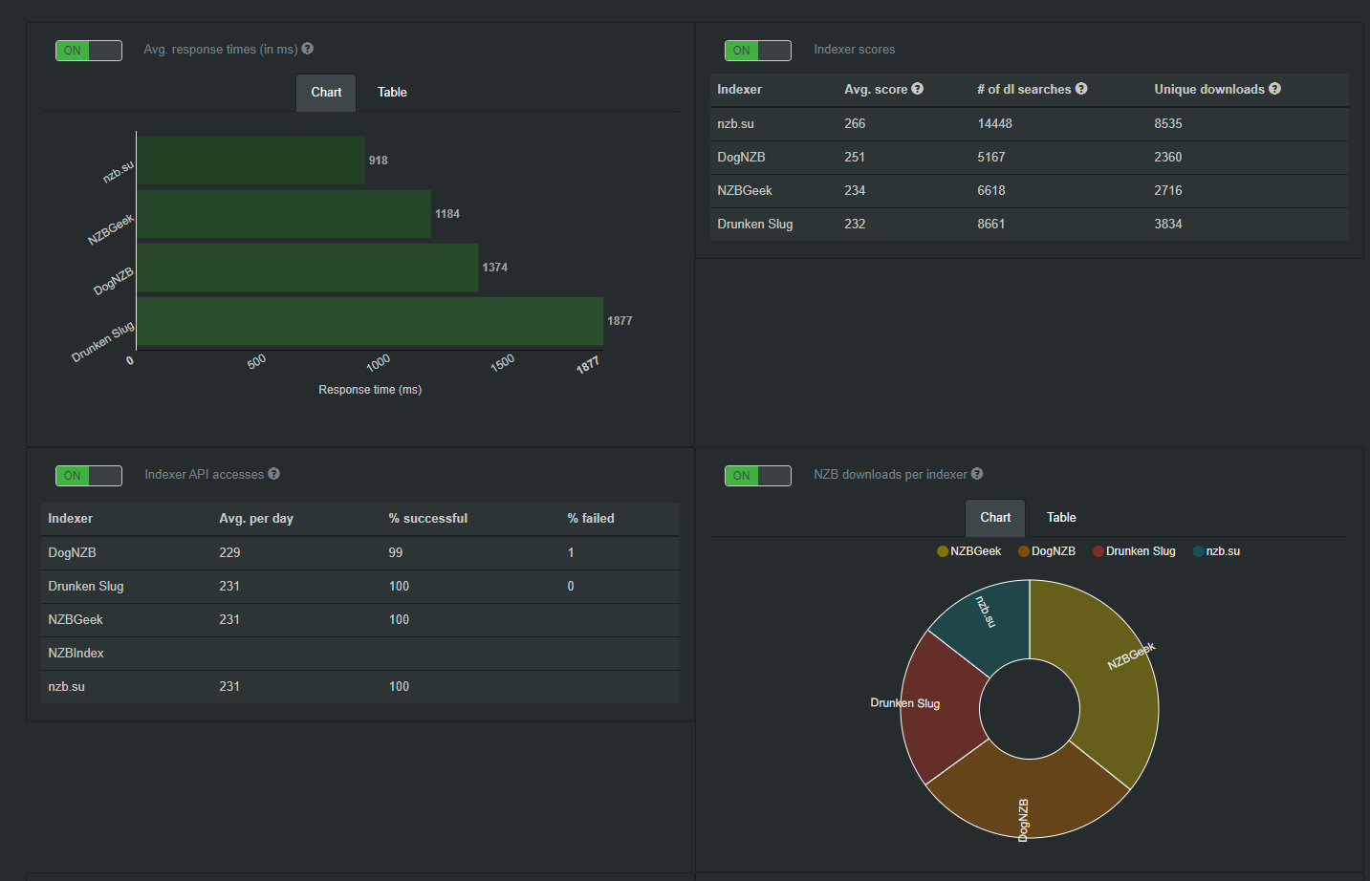Click help icon beside NZB downloads per indexer
The height and width of the screenshot is (881, 1370).
pos(976,474)
